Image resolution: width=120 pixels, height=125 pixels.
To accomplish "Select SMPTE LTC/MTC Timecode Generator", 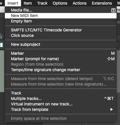I will pyautogui.click(x=61, y=30).
